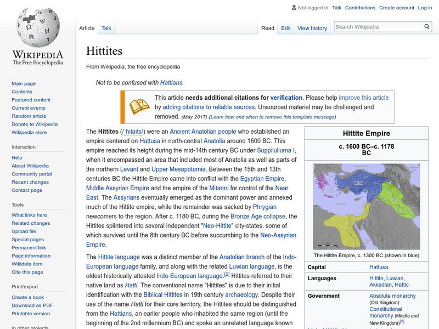
Task: Open the template message removal help link
Action: click(x=272, y=117)
